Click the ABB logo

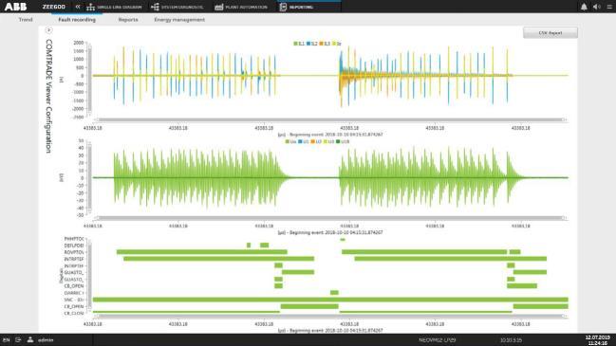click(16, 7)
